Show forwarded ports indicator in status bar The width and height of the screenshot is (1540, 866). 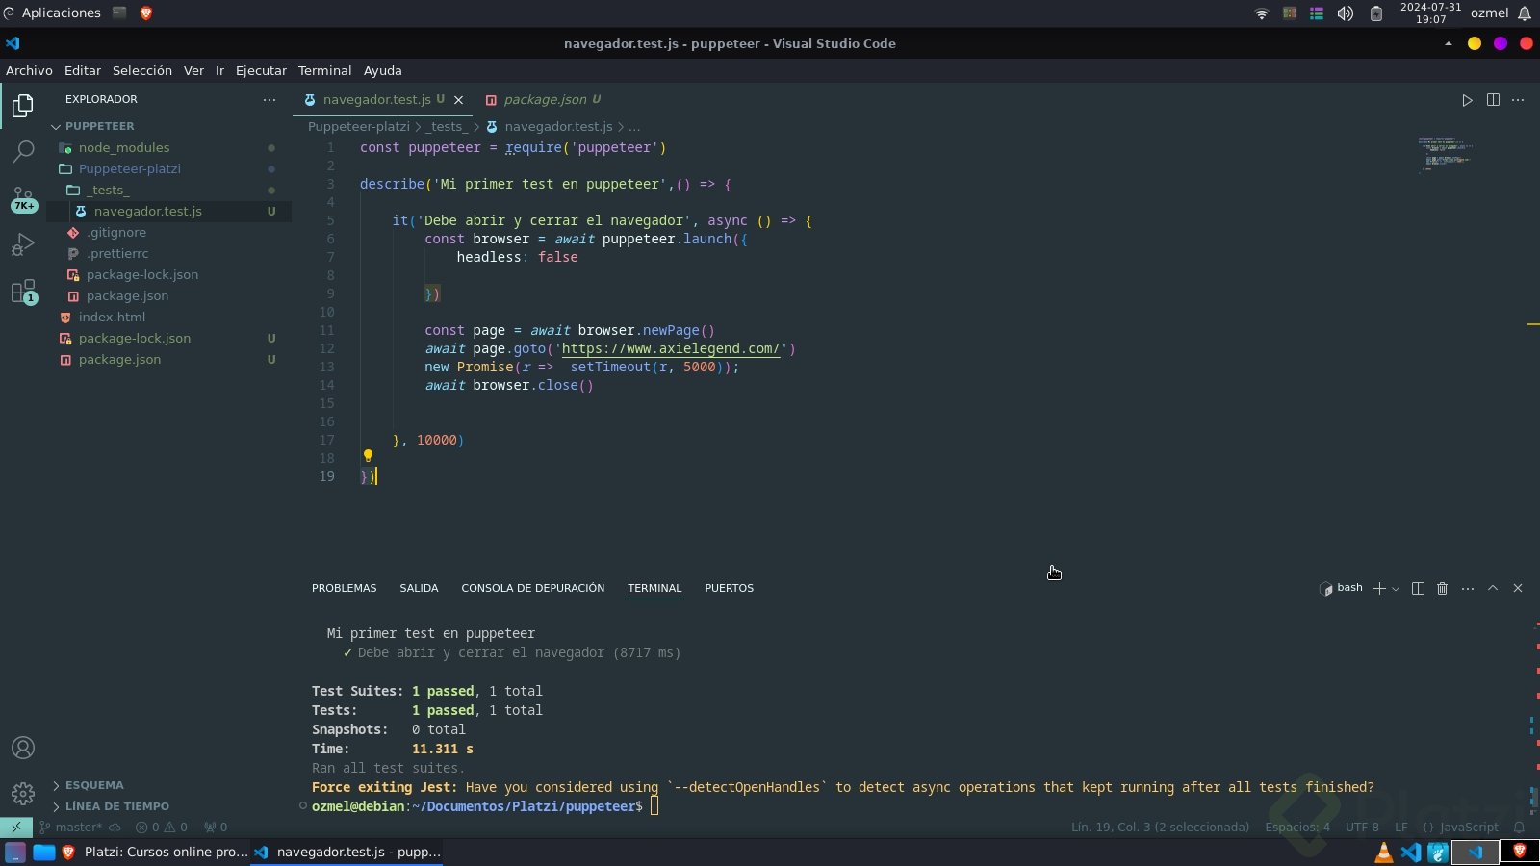pos(216,828)
